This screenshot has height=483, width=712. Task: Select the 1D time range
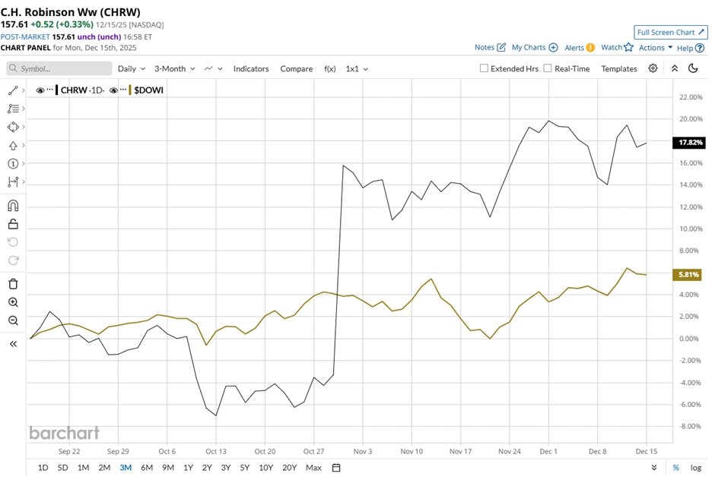point(43,468)
